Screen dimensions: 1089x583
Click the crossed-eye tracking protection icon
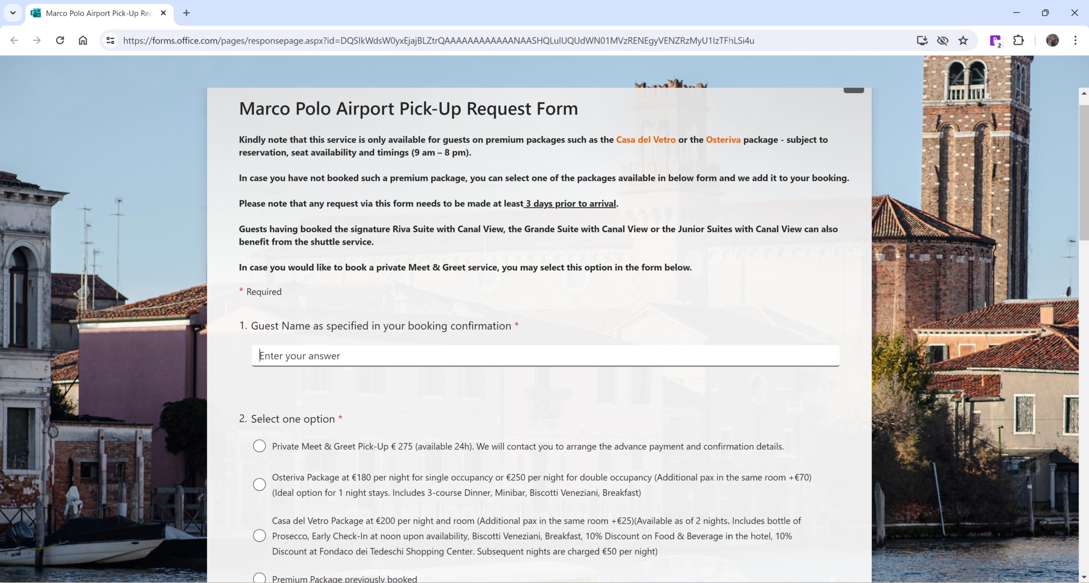click(943, 40)
